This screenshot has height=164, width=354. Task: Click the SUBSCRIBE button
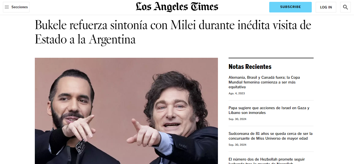290,7
